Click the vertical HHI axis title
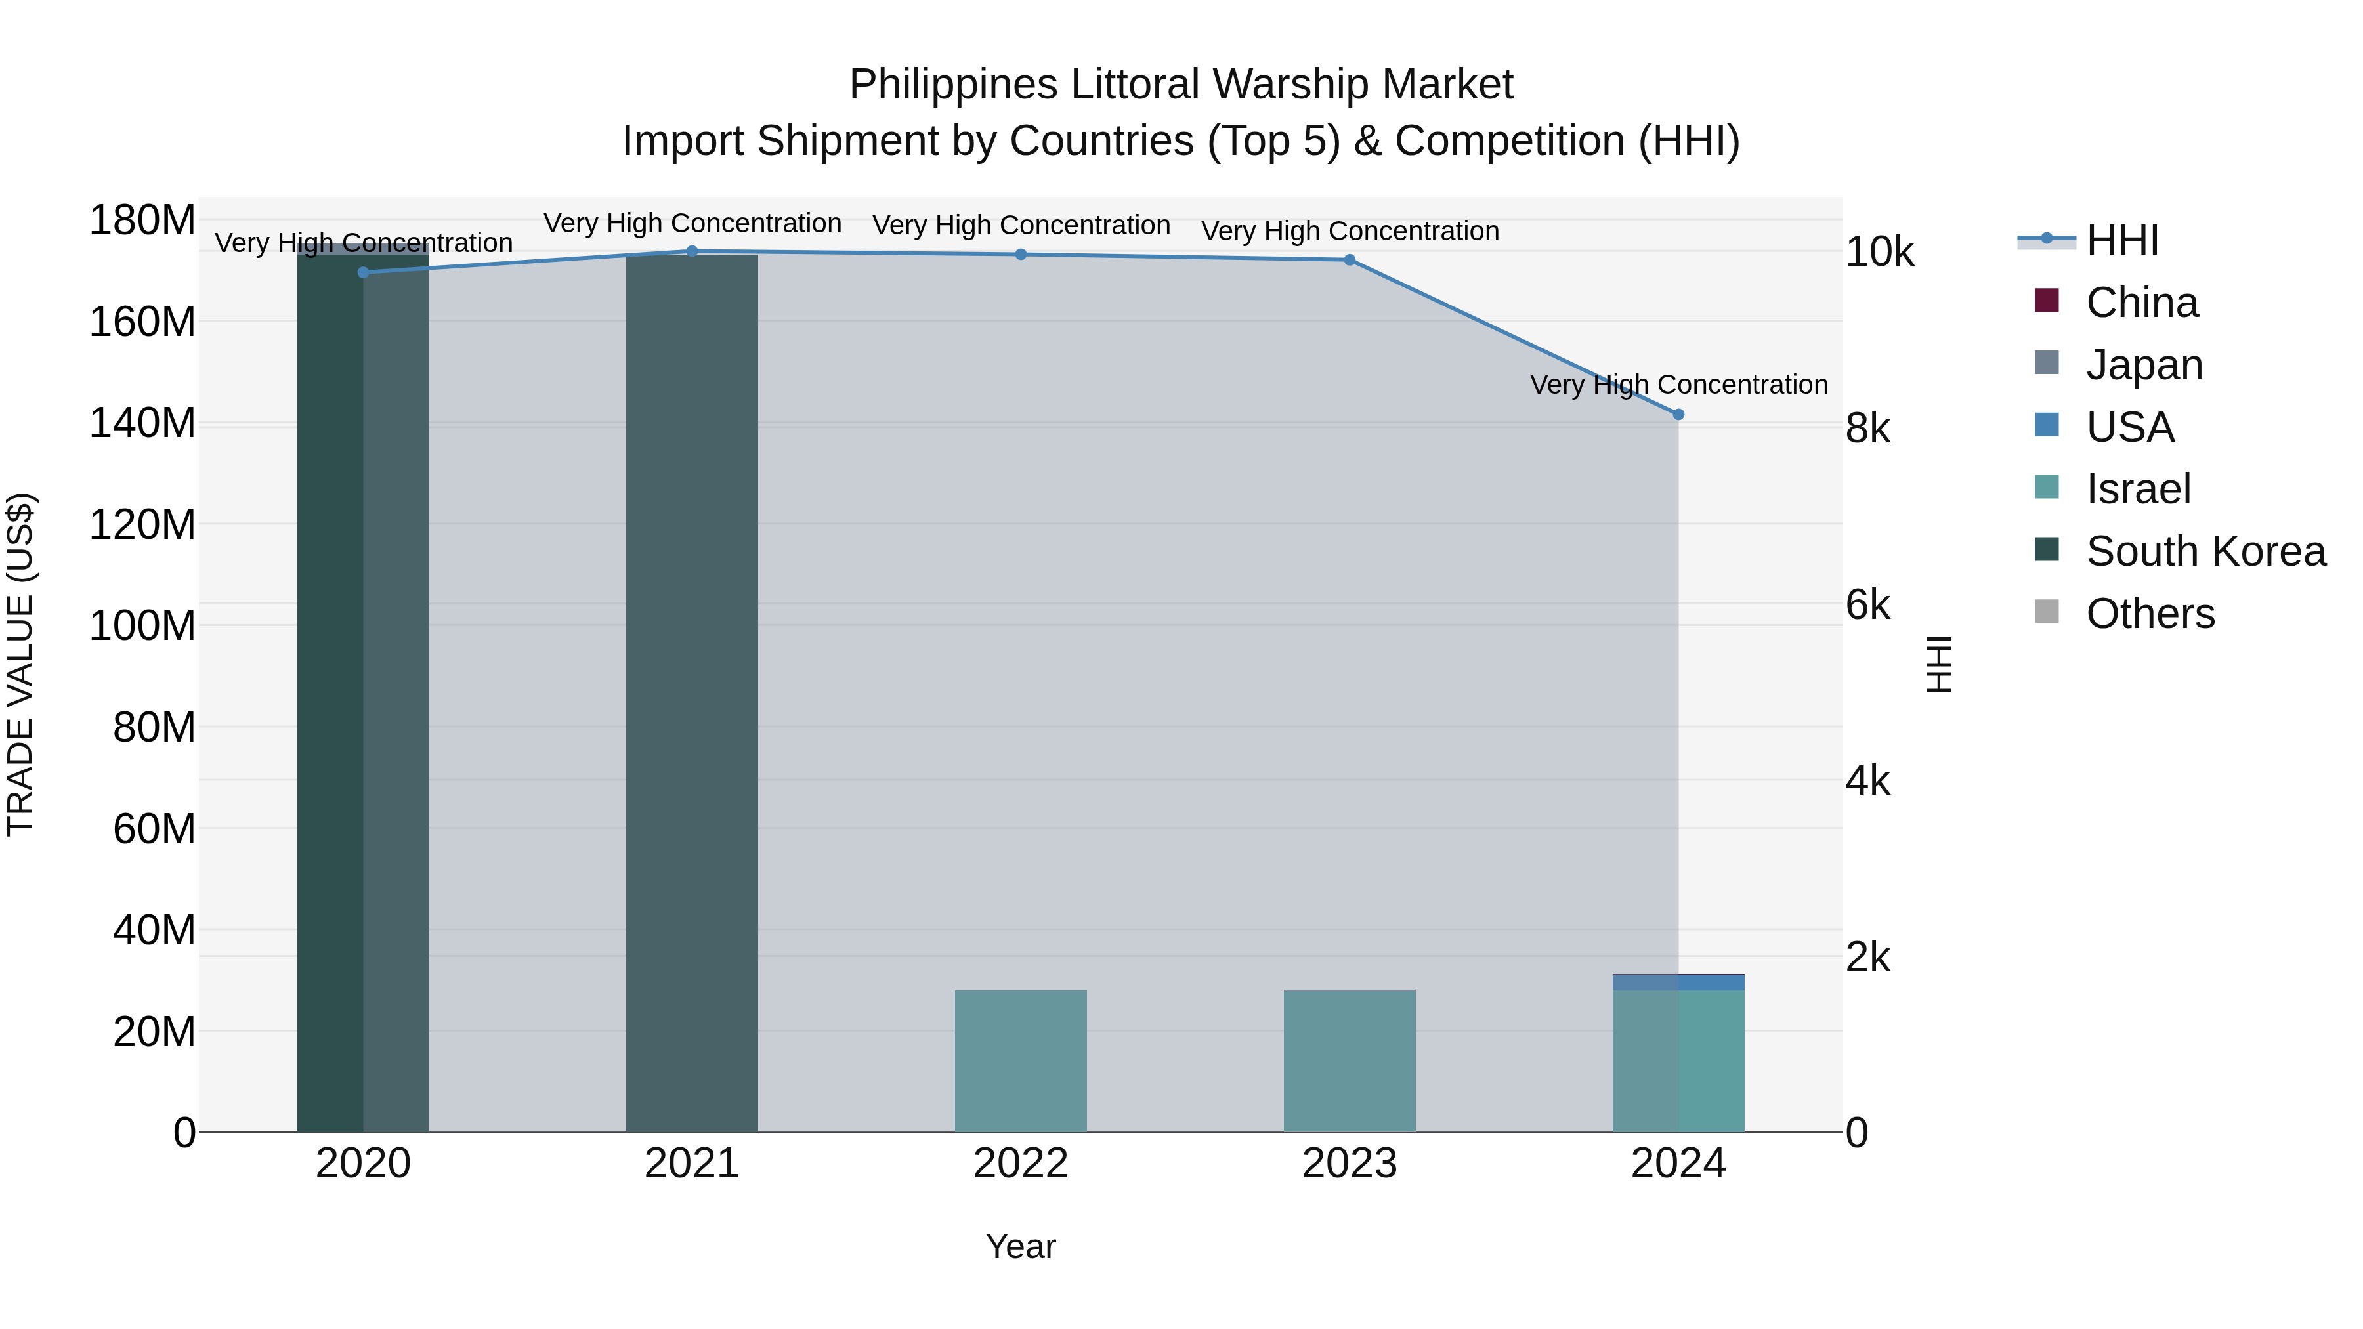 pos(1939,664)
